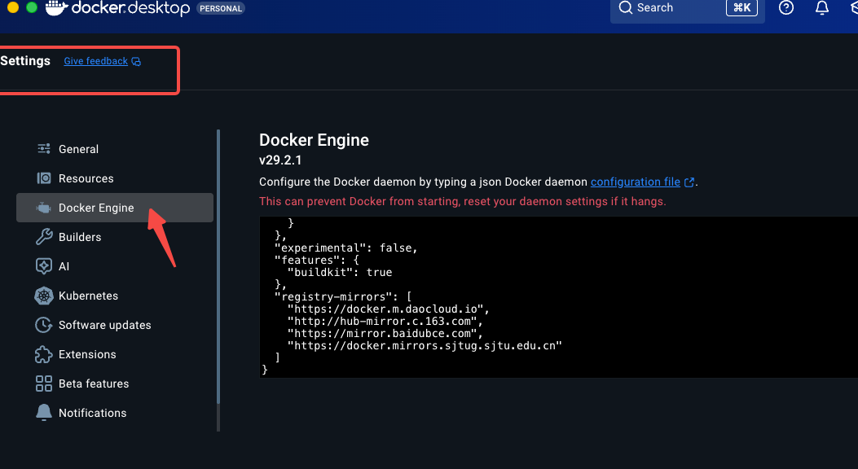This screenshot has width=858, height=469.
Task: Click the Software updates clock icon
Action: (44, 325)
